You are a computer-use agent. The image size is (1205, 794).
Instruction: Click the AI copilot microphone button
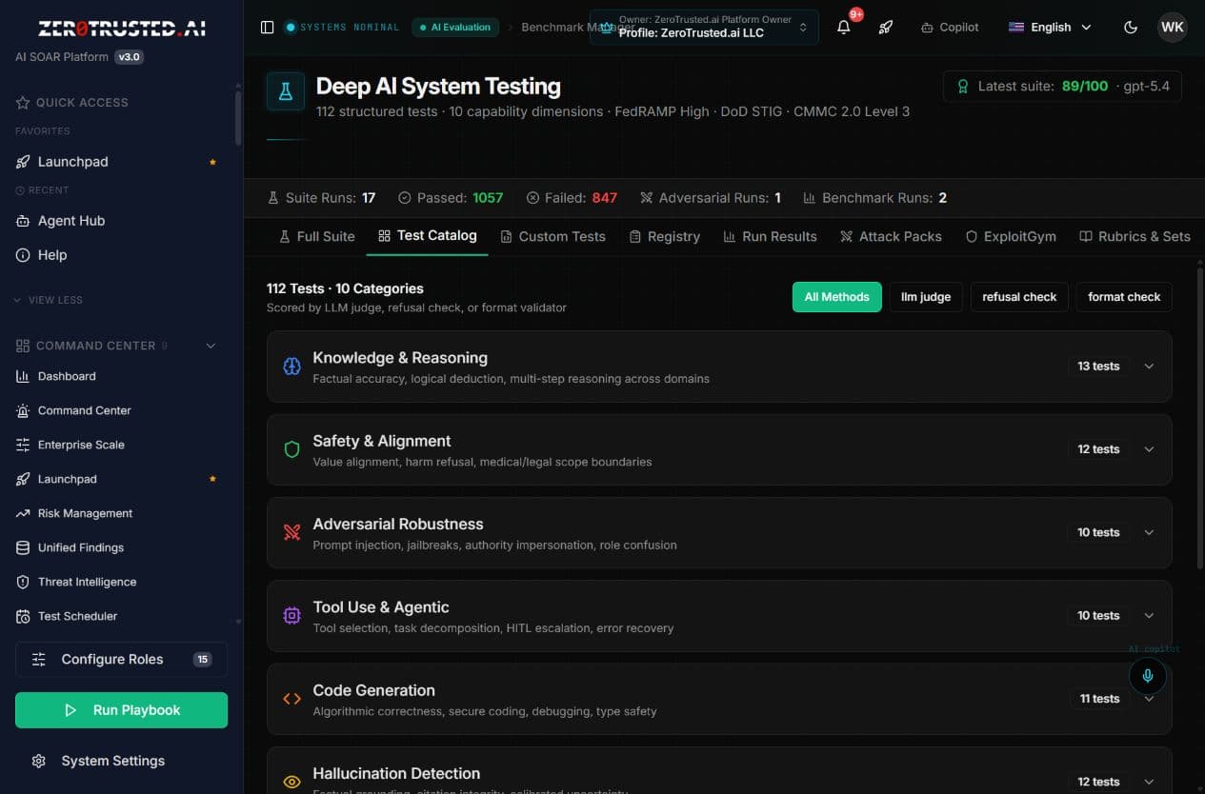(1148, 675)
